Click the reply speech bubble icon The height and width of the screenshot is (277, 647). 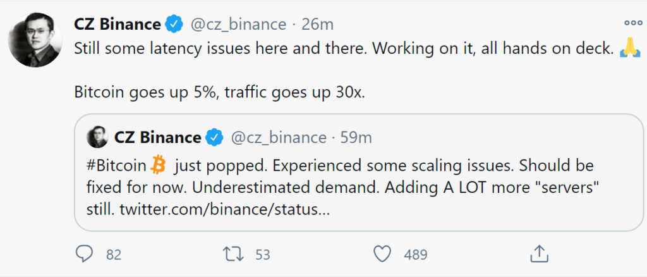(84, 254)
